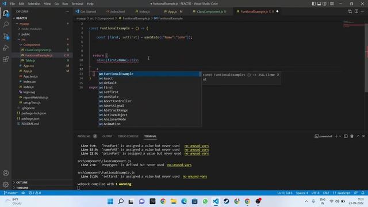
Task: Kill terminal with trash icon
Action: point(352,136)
